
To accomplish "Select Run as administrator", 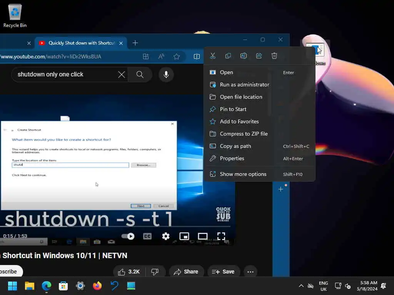I will pos(259,85).
